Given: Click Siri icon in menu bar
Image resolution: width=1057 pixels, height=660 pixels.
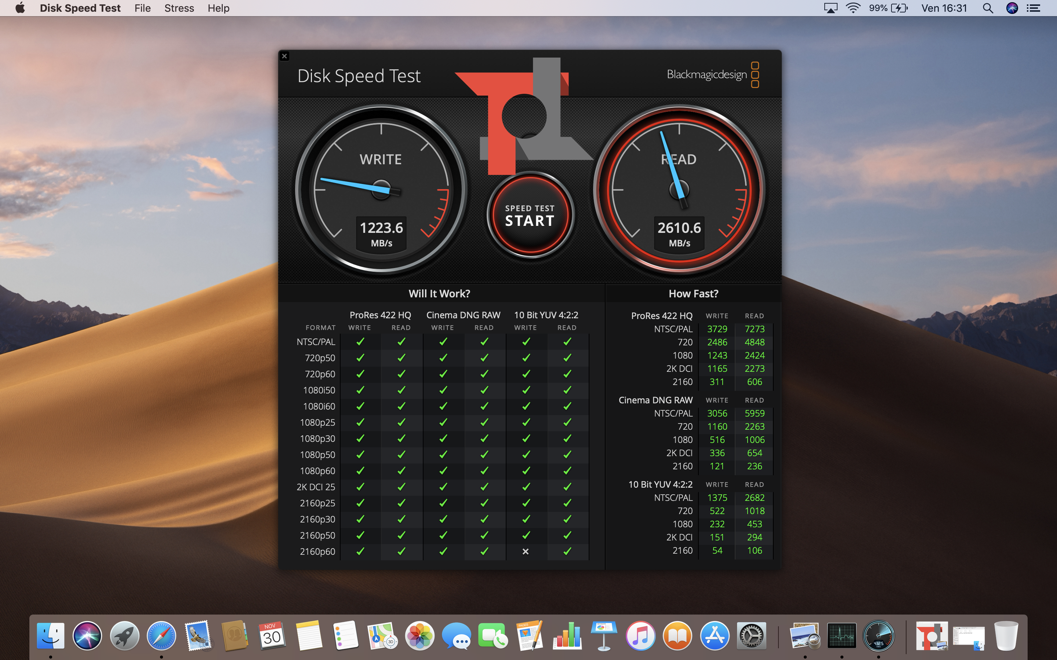Looking at the screenshot, I should pos(1012,8).
